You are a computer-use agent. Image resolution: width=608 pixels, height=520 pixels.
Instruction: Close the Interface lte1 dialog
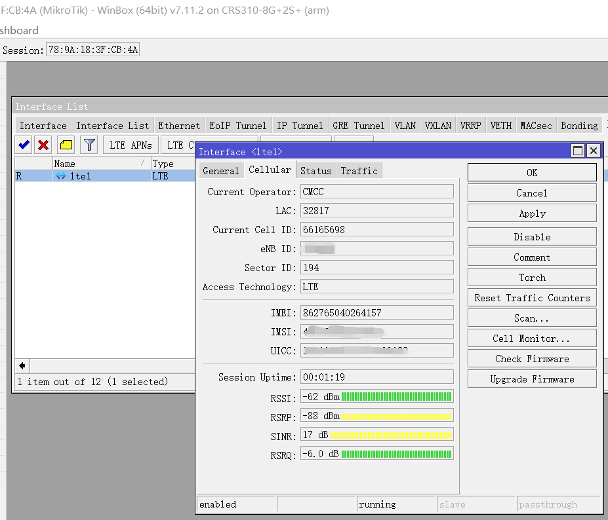[x=593, y=151]
